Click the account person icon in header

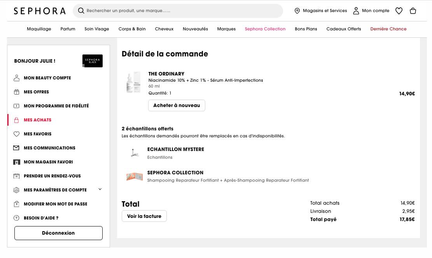356,11
